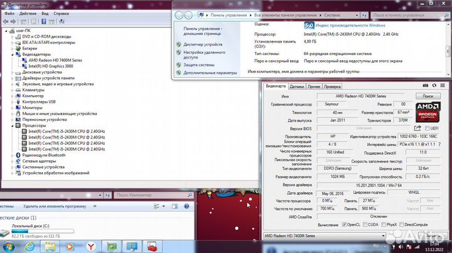Click the blue Help icon in Device Manager toolbar
The width and height of the screenshot is (452, 253).
coord(43,21)
